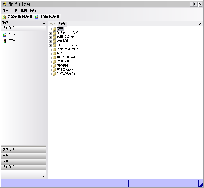204x188 pixels.
Task: Switch to the 規則 tab
Action: click(x=53, y=24)
